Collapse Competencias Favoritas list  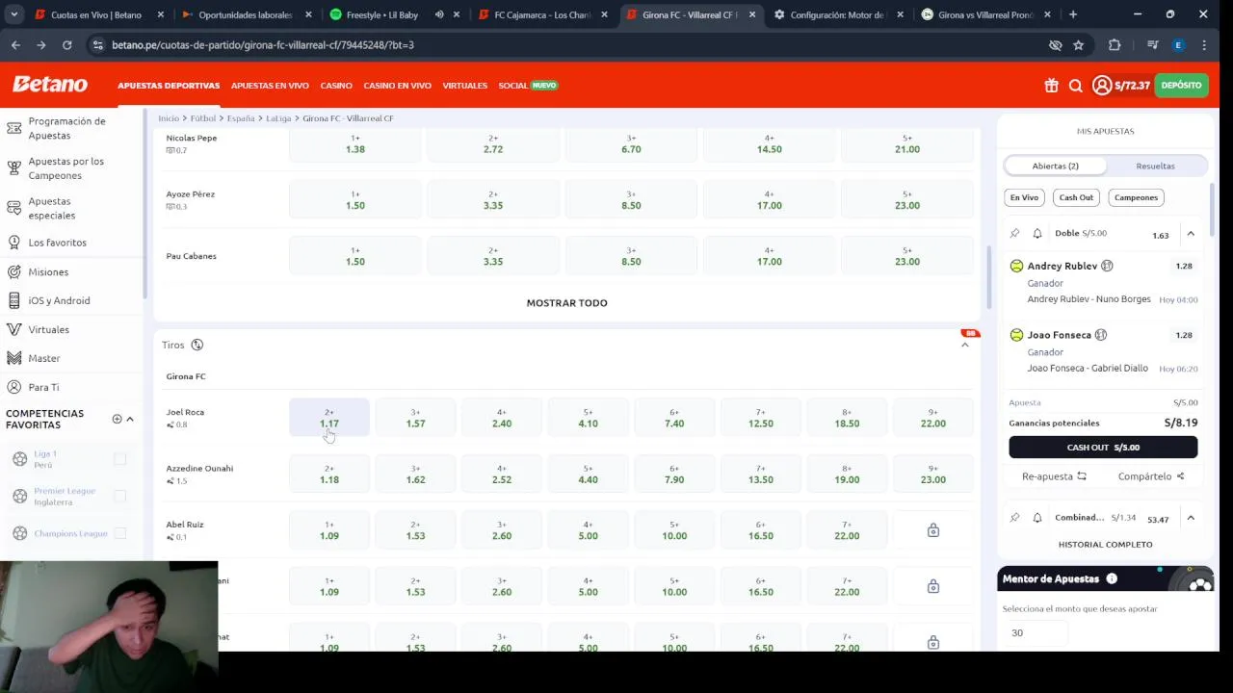[130, 419]
